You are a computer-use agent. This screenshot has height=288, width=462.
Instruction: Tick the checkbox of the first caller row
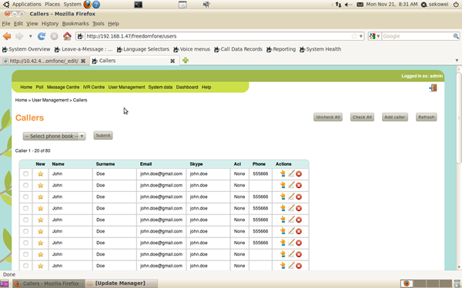[x=26, y=174]
